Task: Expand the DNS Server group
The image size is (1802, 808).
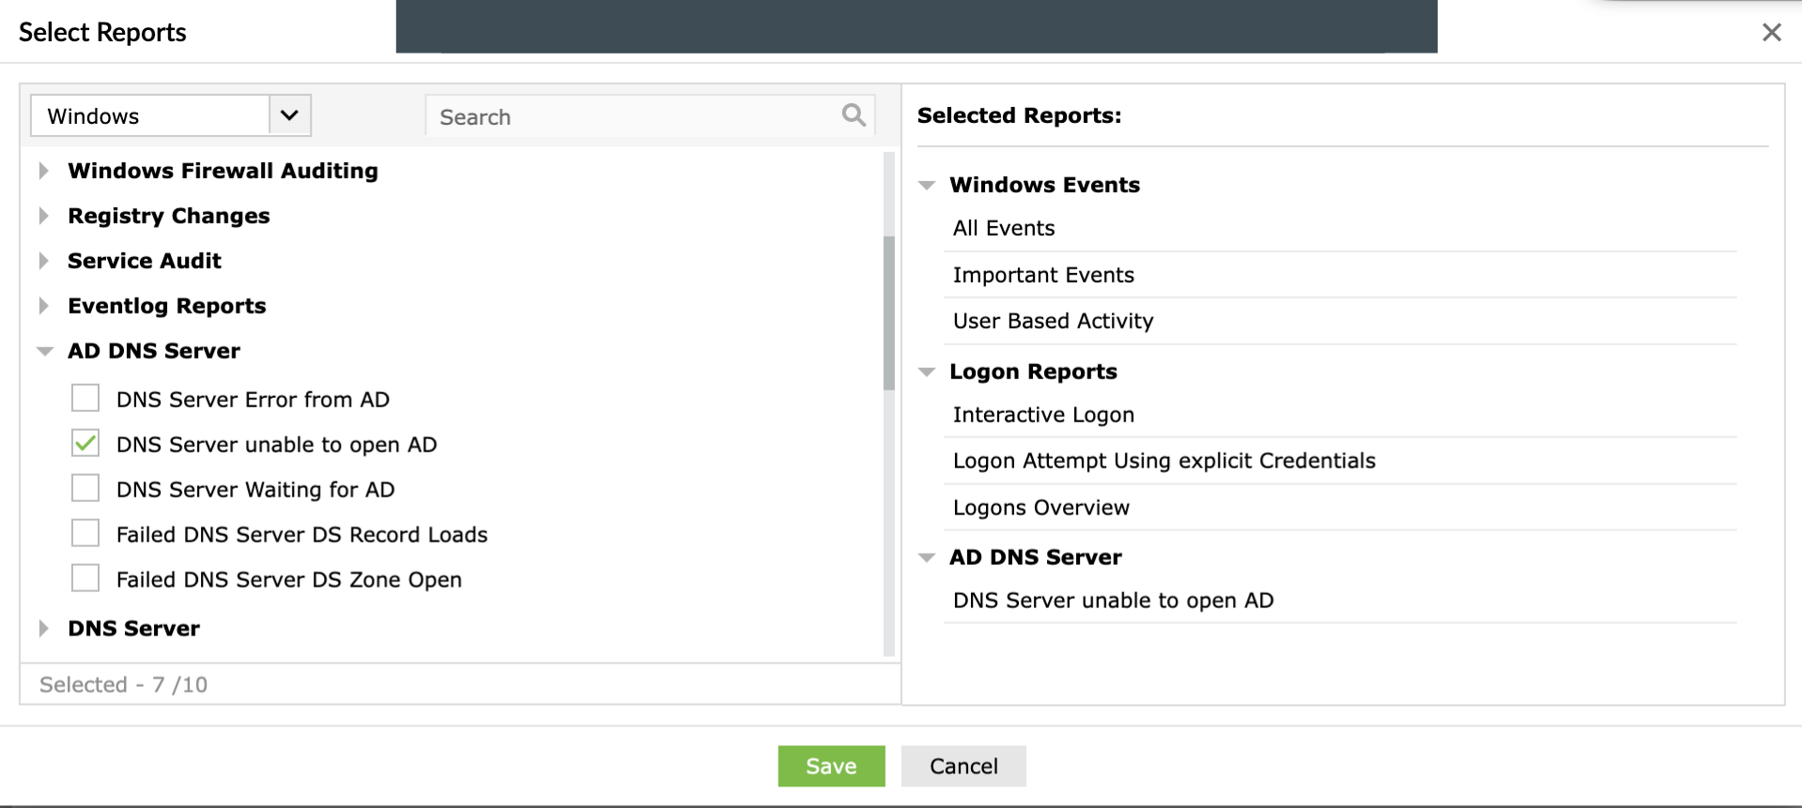Action: point(44,629)
